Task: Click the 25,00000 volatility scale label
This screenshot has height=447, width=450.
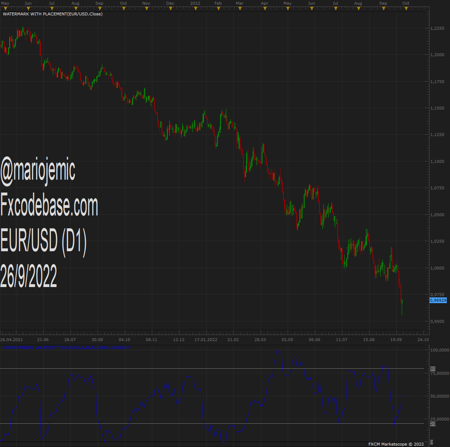Action: pos(440,419)
